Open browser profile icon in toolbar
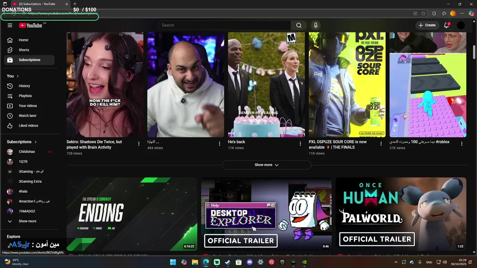The width and height of the screenshot is (477, 268). pyautogui.click(x=453, y=13)
